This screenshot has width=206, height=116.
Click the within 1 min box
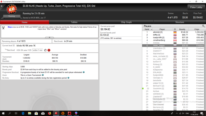(x=38, y=50)
